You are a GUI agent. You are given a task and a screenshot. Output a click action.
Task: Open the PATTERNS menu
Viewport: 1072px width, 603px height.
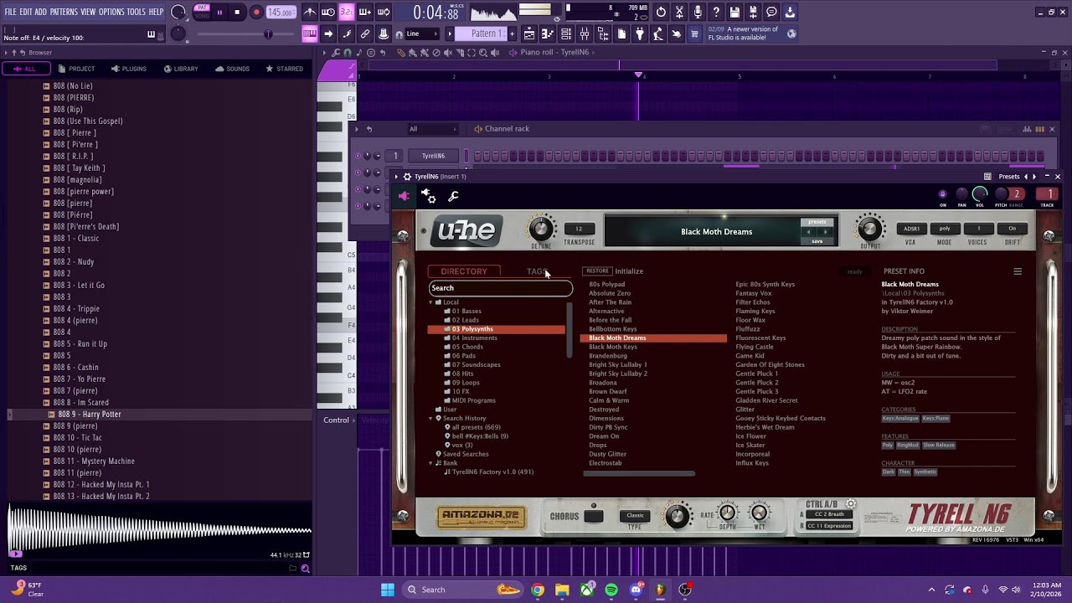(64, 12)
